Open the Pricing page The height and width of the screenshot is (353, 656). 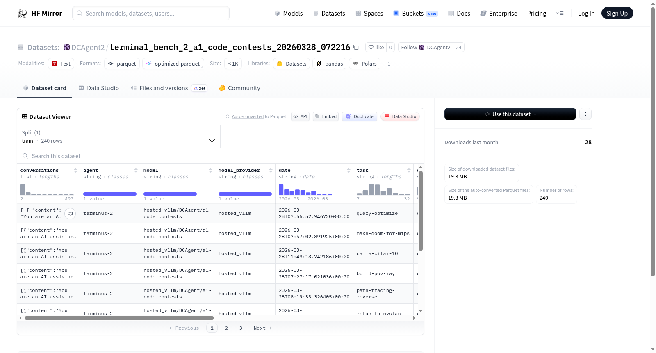pos(537,14)
